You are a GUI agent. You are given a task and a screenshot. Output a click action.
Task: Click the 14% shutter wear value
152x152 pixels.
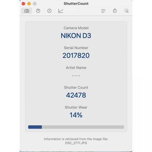(x=76, y=115)
